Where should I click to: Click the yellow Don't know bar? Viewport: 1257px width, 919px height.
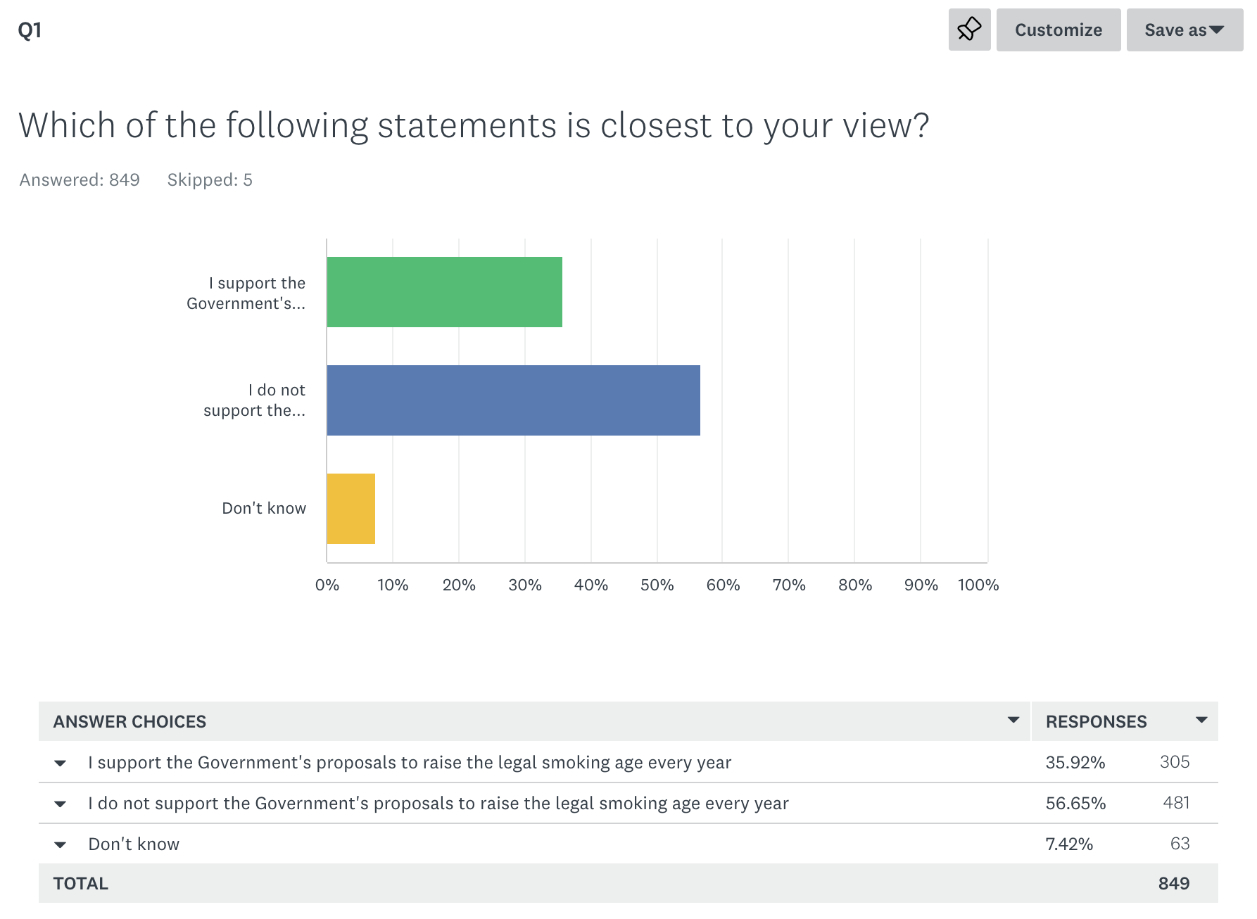[x=350, y=509]
